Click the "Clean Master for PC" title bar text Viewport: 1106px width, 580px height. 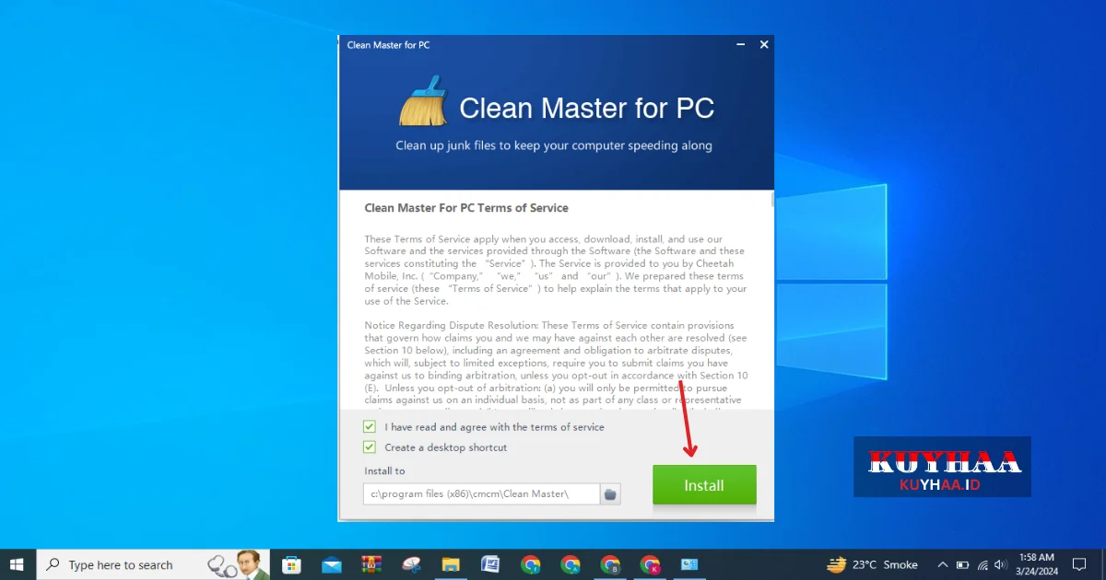[x=388, y=44]
